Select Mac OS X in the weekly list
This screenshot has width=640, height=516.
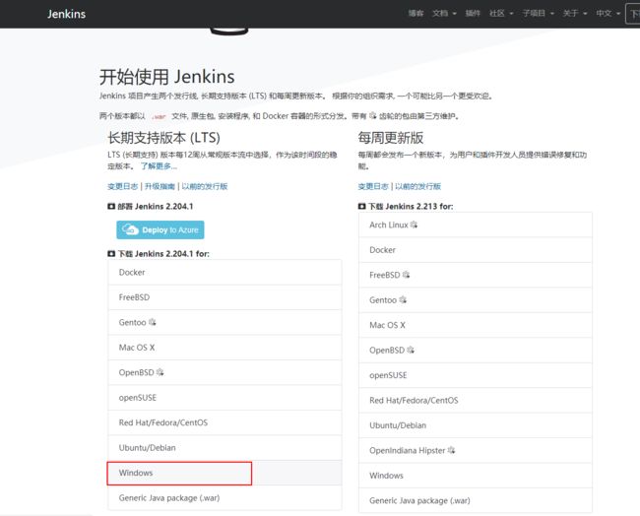pos(476,325)
